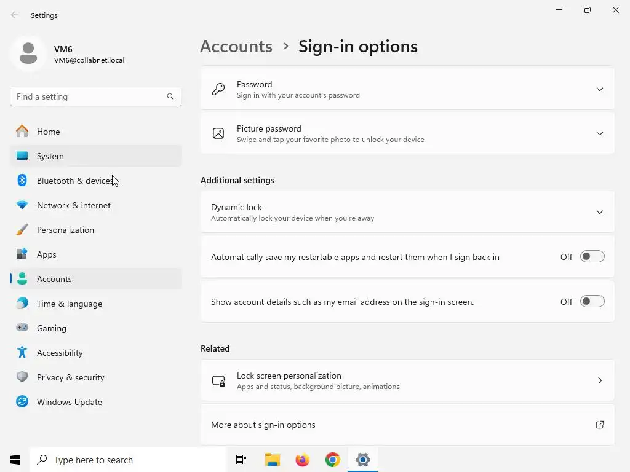Open Task View on the taskbar

click(x=241, y=460)
